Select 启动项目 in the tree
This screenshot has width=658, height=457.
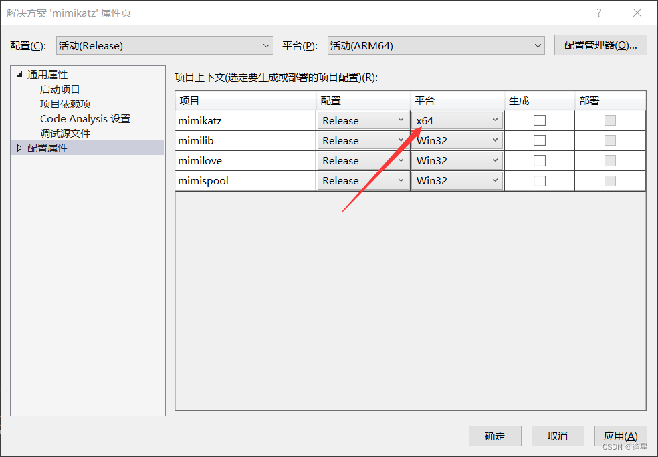[x=60, y=90]
